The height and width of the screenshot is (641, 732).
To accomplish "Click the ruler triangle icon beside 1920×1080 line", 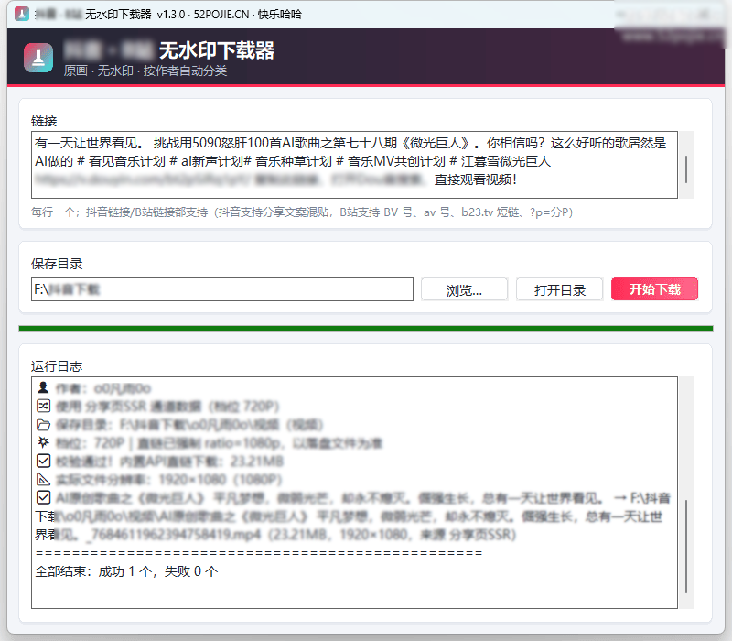I will coord(43,479).
